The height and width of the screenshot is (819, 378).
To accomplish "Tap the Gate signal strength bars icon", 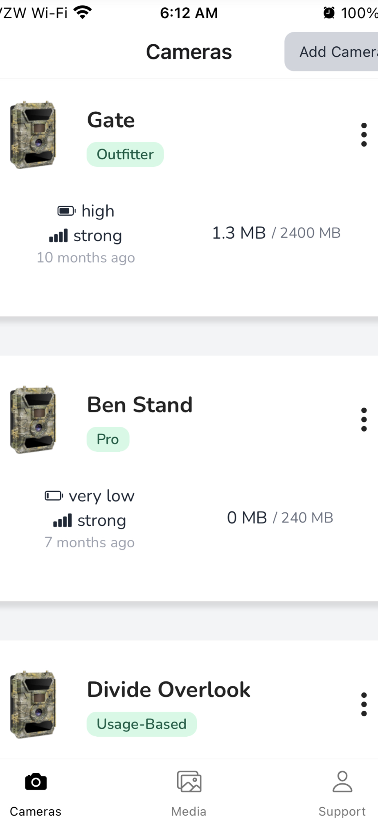I will click(x=58, y=236).
